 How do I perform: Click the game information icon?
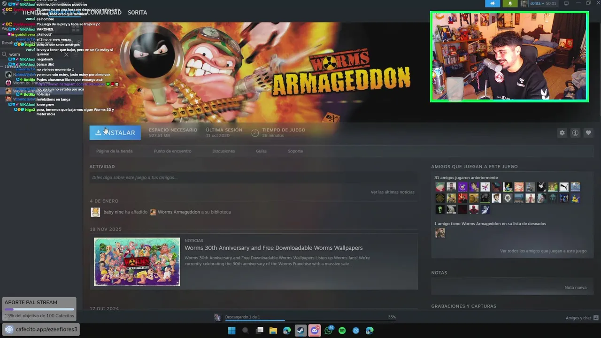[575, 133]
